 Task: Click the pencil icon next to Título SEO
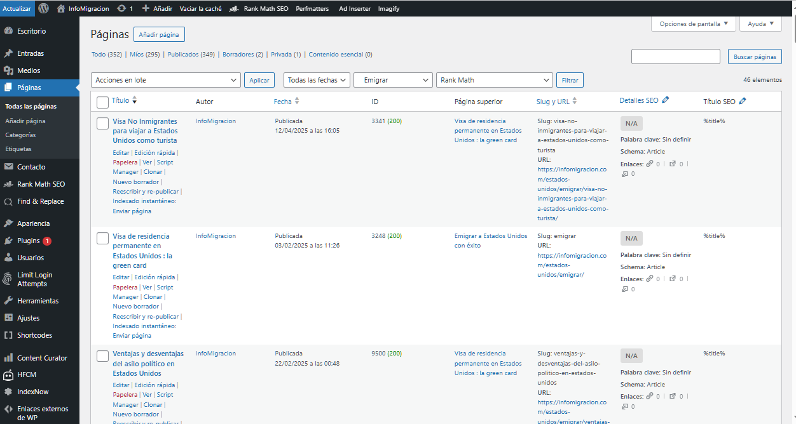pyautogui.click(x=743, y=101)
